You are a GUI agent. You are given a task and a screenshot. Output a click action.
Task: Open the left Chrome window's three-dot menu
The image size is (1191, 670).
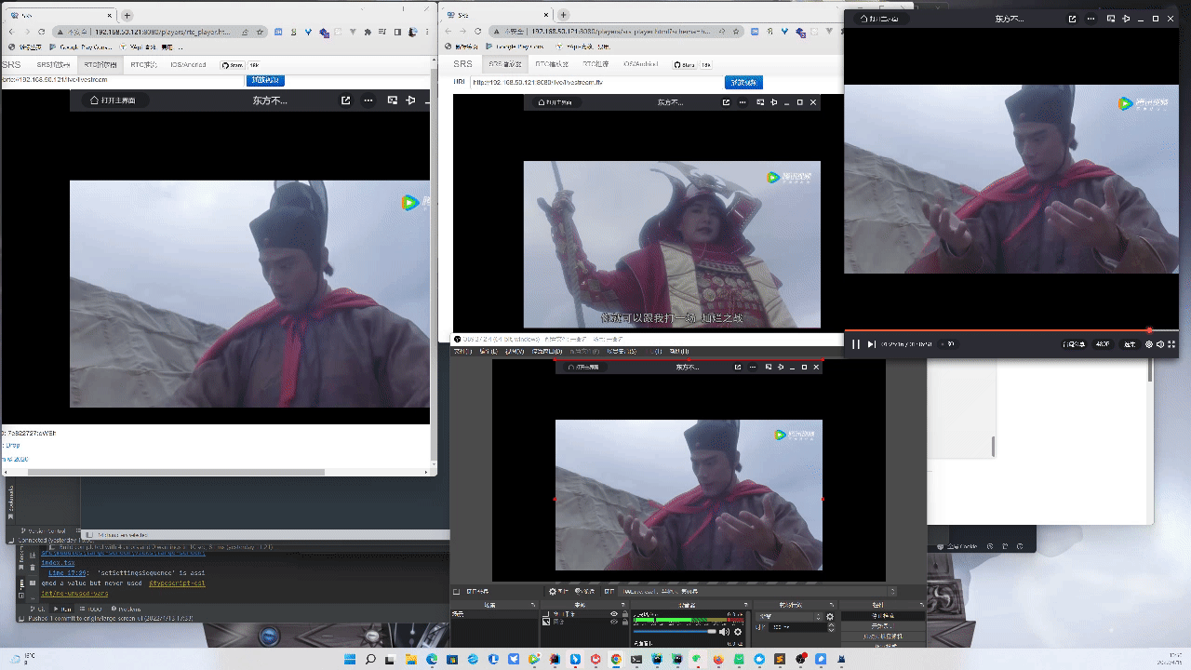[425, 32]
